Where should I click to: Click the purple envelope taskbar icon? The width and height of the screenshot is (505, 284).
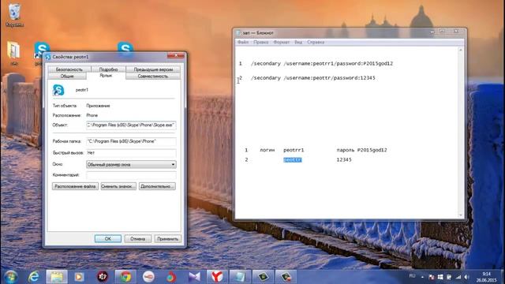pos(194,277)
